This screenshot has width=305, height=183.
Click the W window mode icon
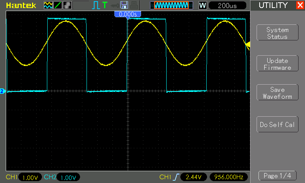pyautogui.click(x=202, y=5)
